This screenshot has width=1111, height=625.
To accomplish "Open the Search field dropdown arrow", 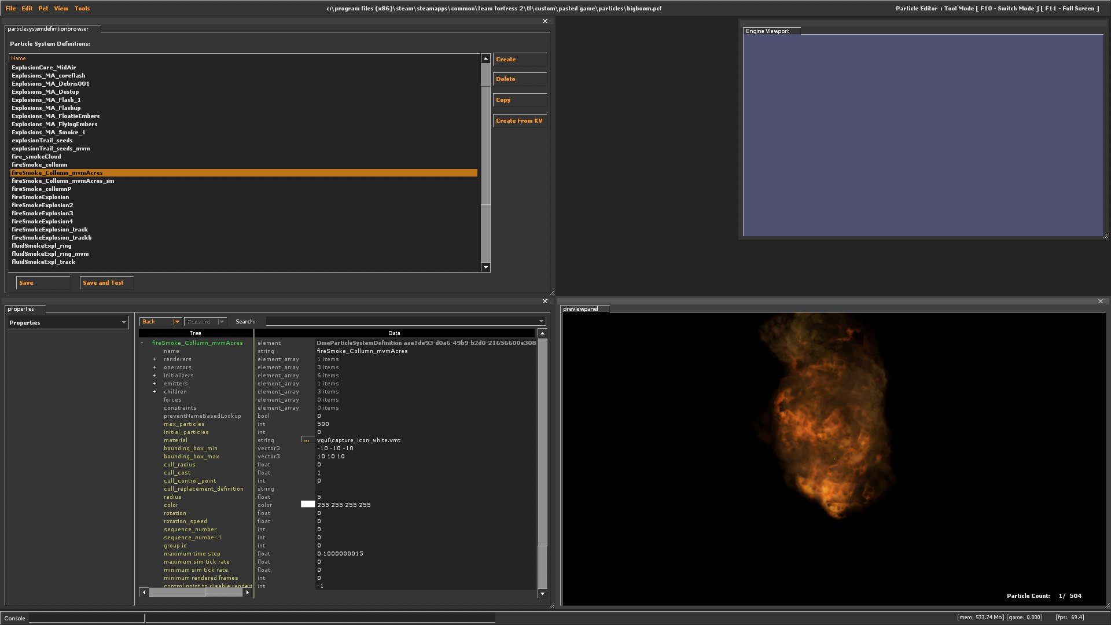I will tap(541, 322).
